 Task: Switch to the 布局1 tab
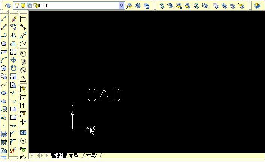tap(74, 155)
